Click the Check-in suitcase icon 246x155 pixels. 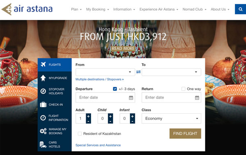[43, 105]
